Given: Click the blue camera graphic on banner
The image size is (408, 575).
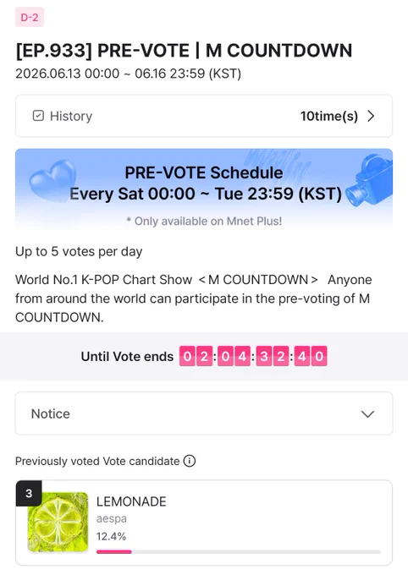Looking at the screenshot, I should tap(369, 180).
